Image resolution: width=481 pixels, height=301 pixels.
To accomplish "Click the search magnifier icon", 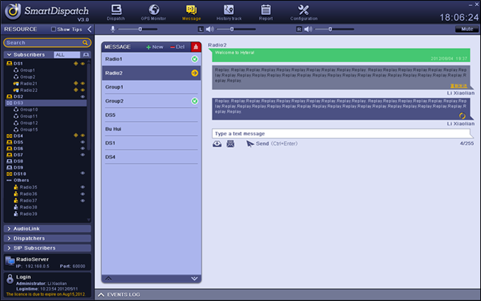I will pyautogui.click(x=85, y=43).
